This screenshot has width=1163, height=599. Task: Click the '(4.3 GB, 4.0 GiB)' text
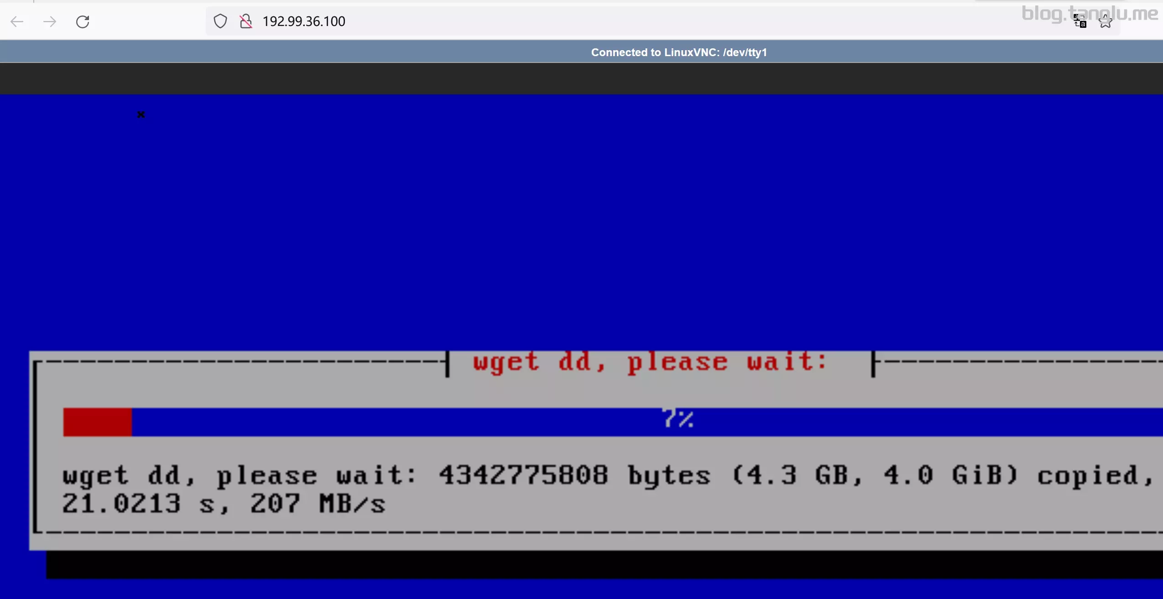(x=875, y=475)
